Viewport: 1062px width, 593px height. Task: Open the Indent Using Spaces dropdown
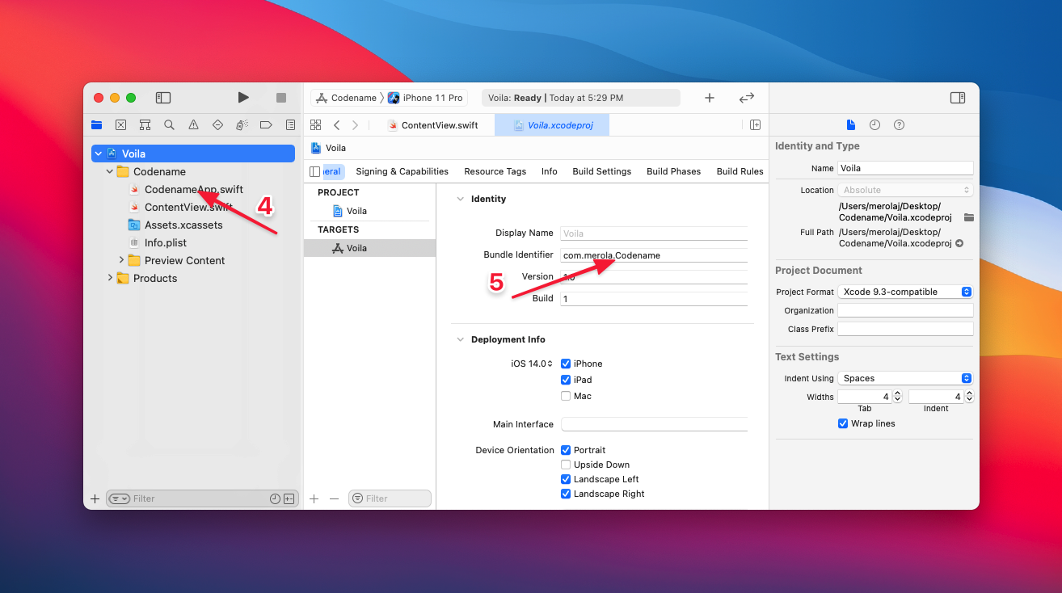[x=905, y=378]
